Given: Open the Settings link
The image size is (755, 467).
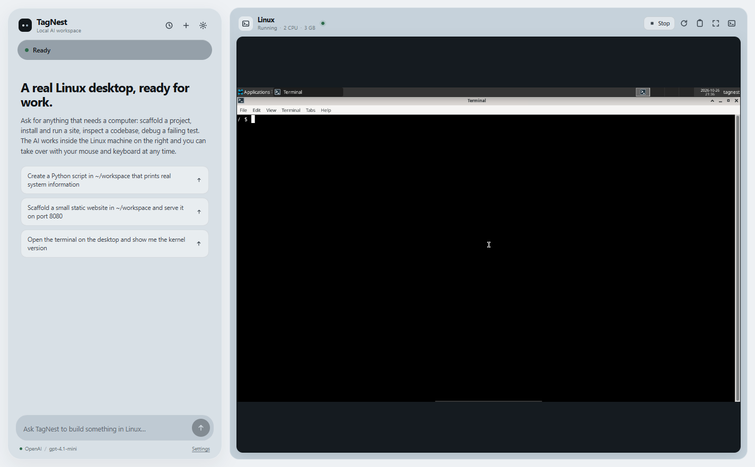Looking at the screenshot, I should pyautogui.click(x=201, y=449).
